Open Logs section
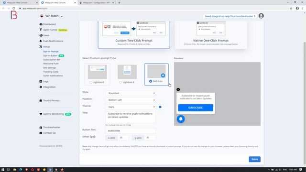Viewport: 306px width, 172px height. [x=46, y=81]
